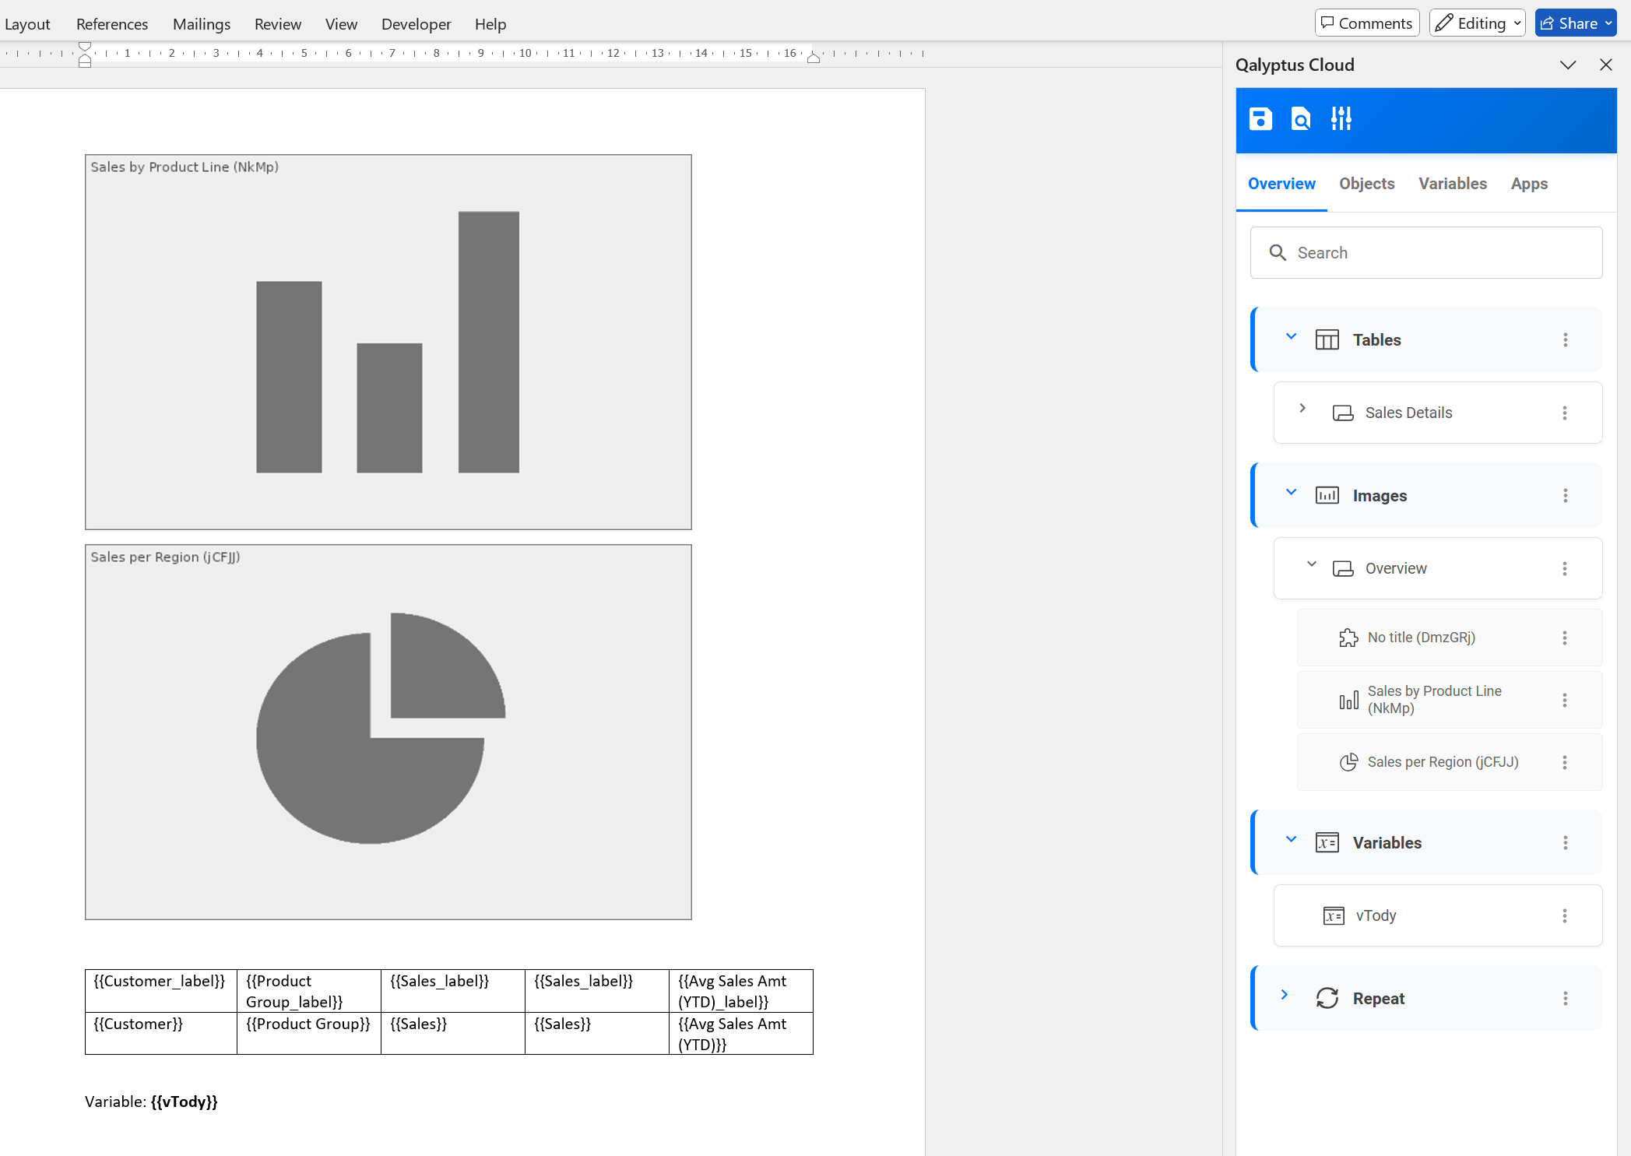Open options menu for Sales by Product Line (NkMp)

pyautogui.click(x=1566, y=700)
